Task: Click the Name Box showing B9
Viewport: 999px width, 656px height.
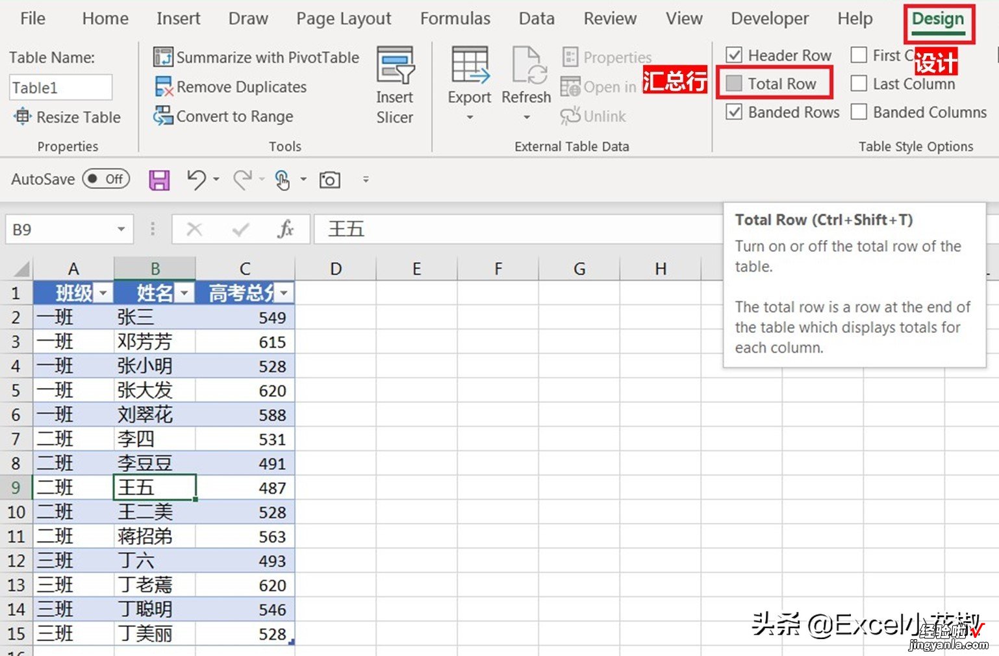Action: (x=59, y=229)
